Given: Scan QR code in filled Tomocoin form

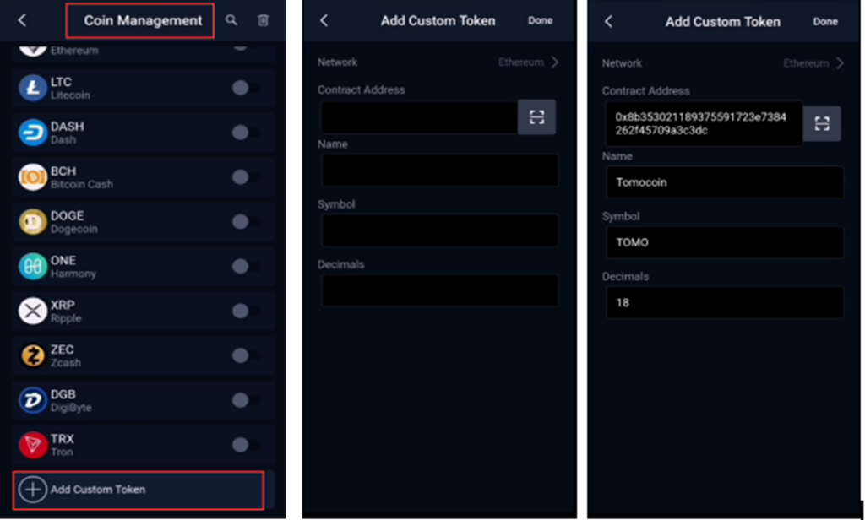Looking at the screenshot, I should pyautogui.click(x=822, y=123).
